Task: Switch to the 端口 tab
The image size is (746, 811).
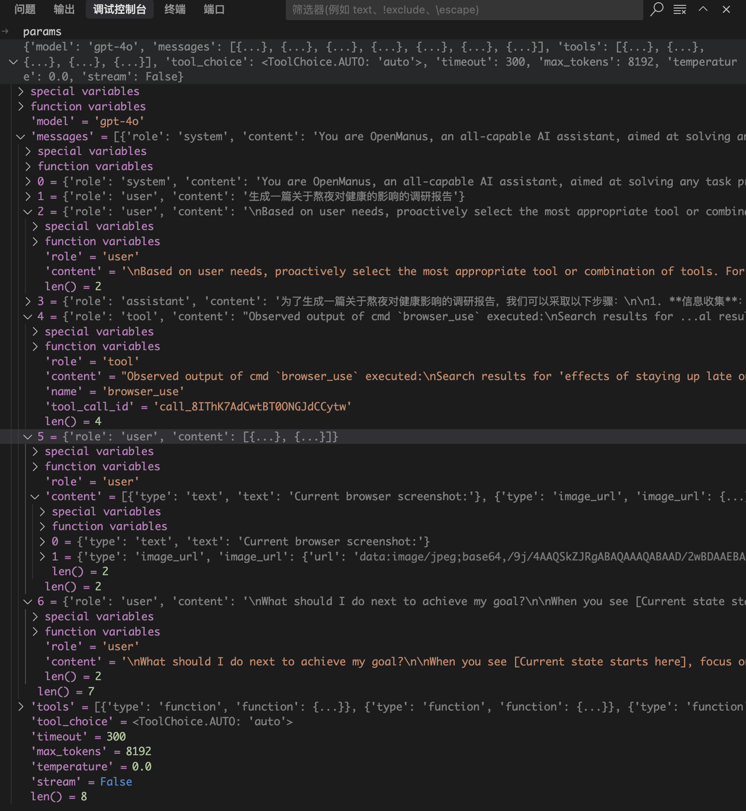Action: tap(214, 10)
